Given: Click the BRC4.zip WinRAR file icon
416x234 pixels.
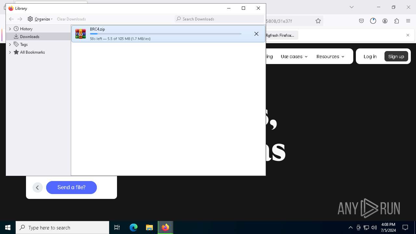Looking at the screenshot, I should 81,34.
